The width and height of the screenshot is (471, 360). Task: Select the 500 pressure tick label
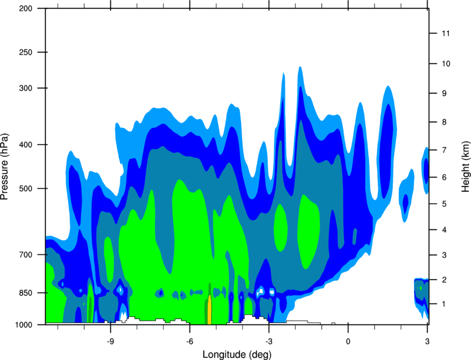[x=25, y=188]
